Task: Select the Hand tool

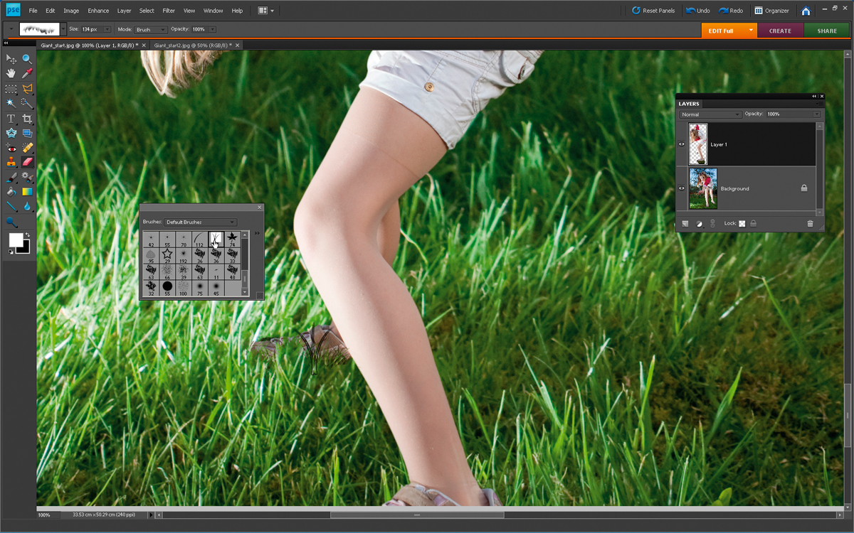Action: (11, 73)
